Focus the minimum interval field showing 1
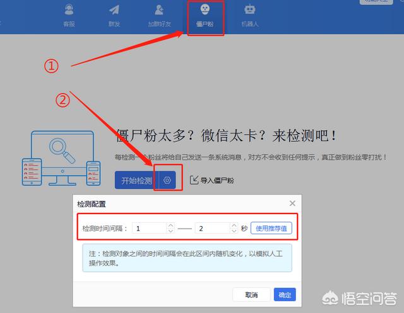This screenshot has height=313, width=404. (x=149, y=228)
